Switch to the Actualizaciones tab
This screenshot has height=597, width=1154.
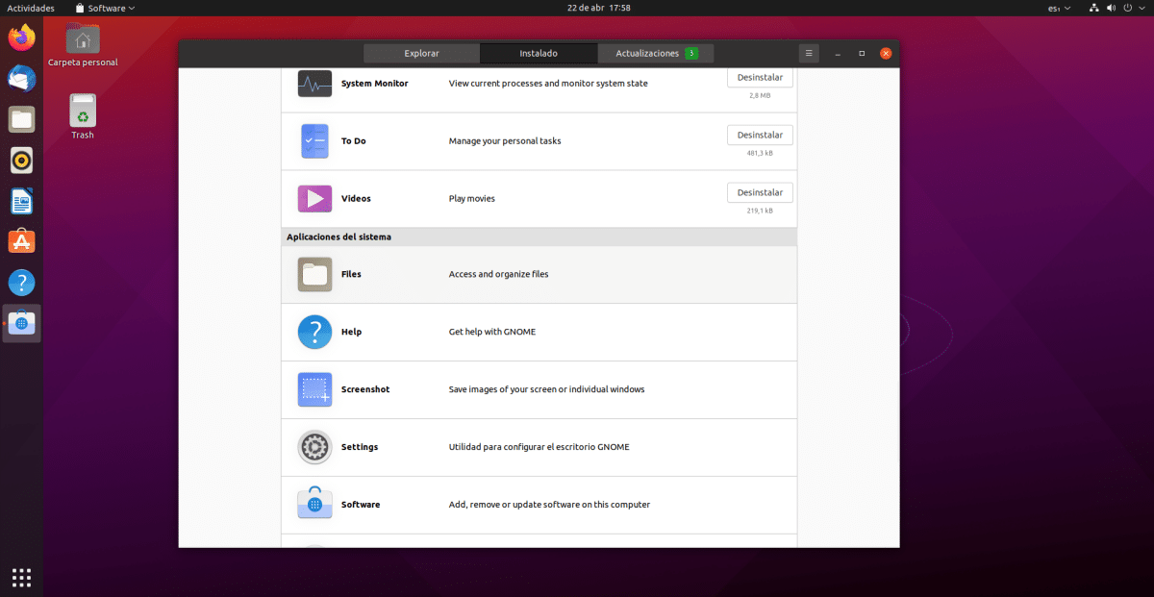[655, 53]
